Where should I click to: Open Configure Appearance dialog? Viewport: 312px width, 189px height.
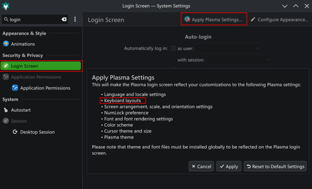pos(279,19)
